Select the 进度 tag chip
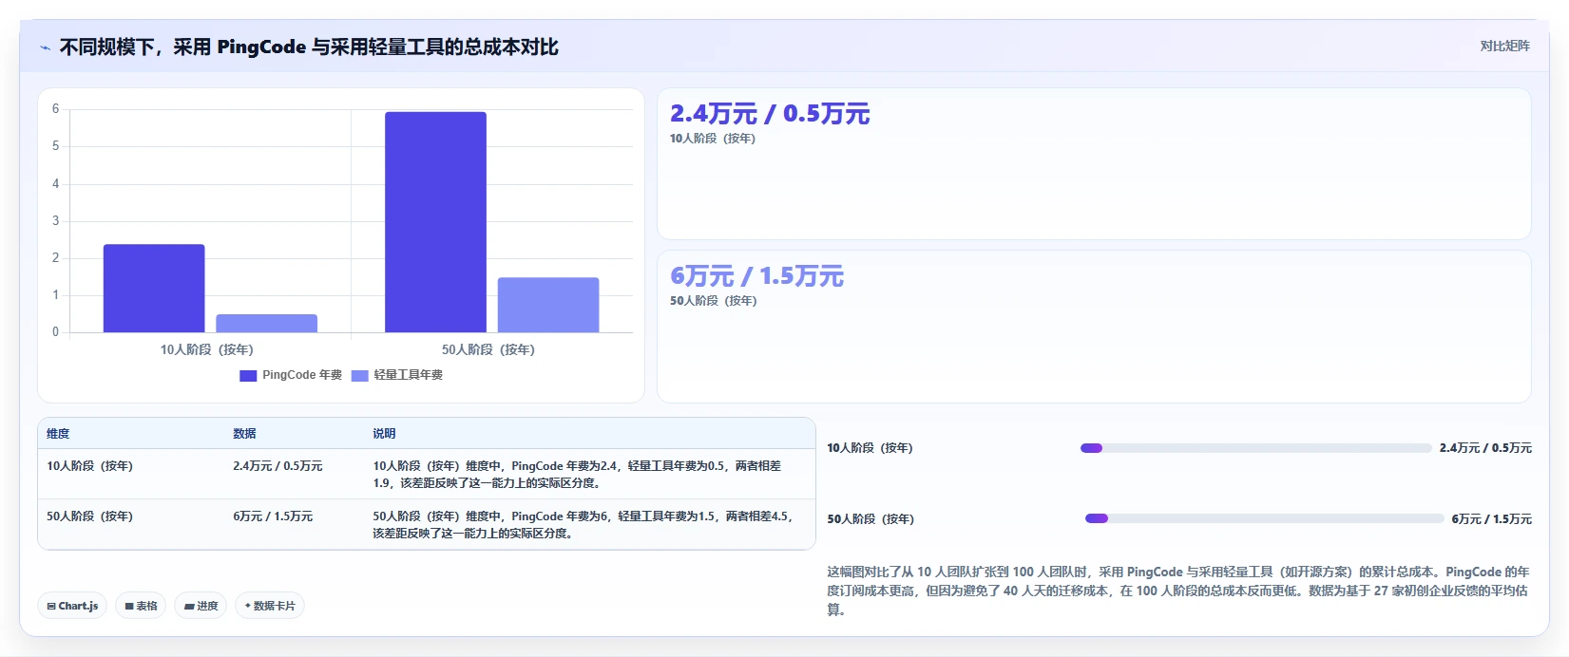The height and width of the screenshot is (657, 1569). coord(201,606)
